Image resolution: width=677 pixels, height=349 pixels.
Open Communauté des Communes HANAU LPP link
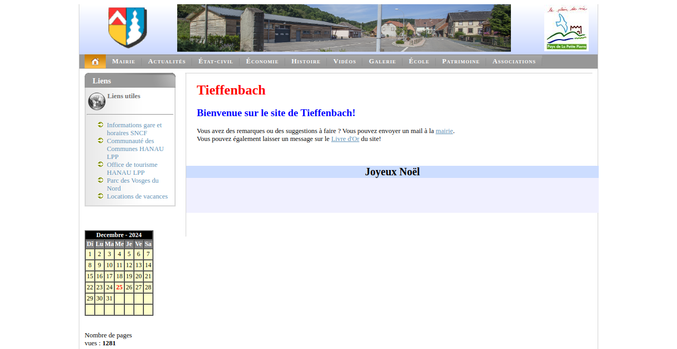pyautogui.click(x=135, y=148)
